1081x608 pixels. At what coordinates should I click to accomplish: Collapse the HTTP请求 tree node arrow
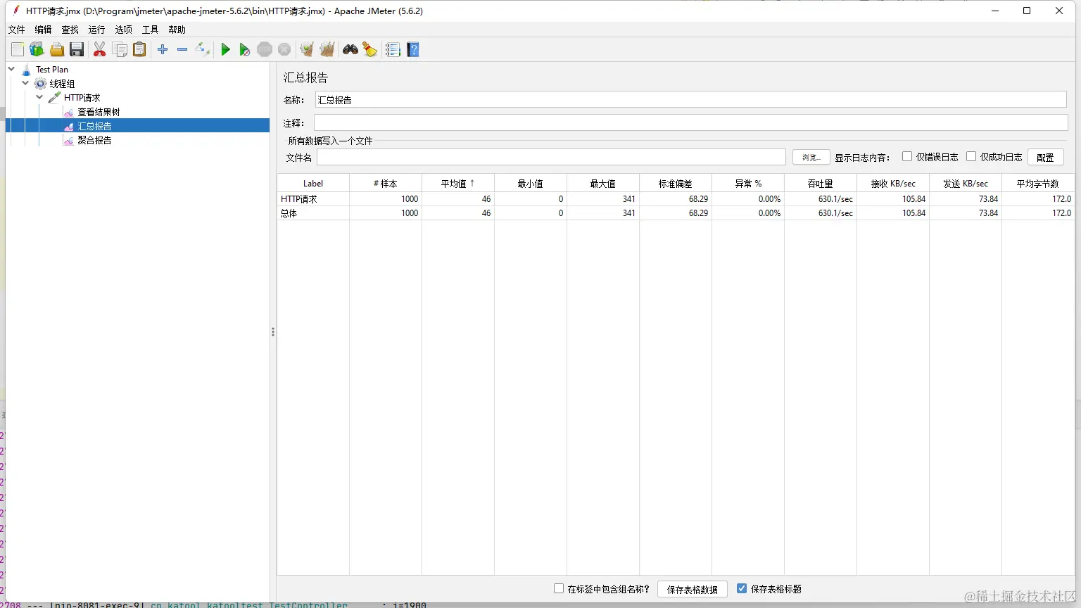click(40, 97)
